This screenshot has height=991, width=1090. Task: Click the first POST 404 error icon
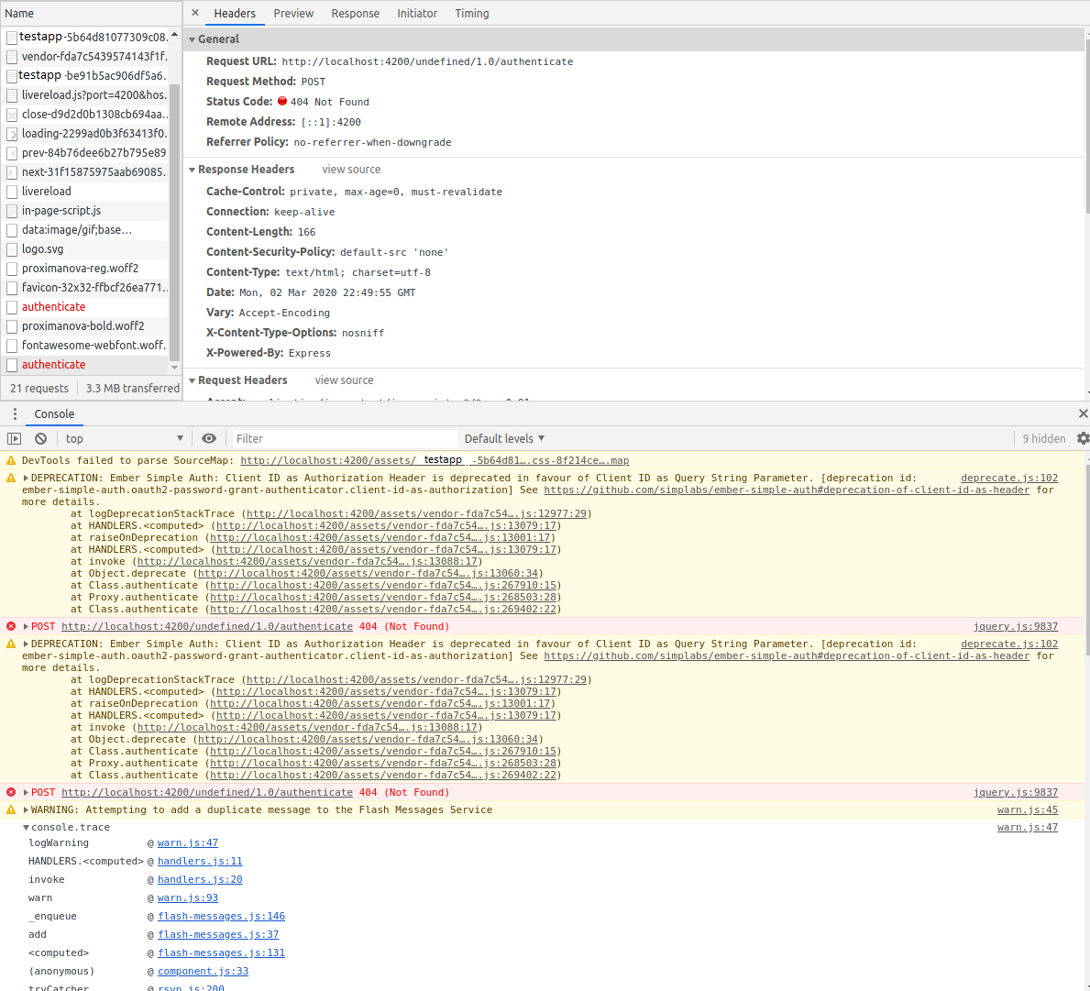pyautogui.click(x=11, y=626)
